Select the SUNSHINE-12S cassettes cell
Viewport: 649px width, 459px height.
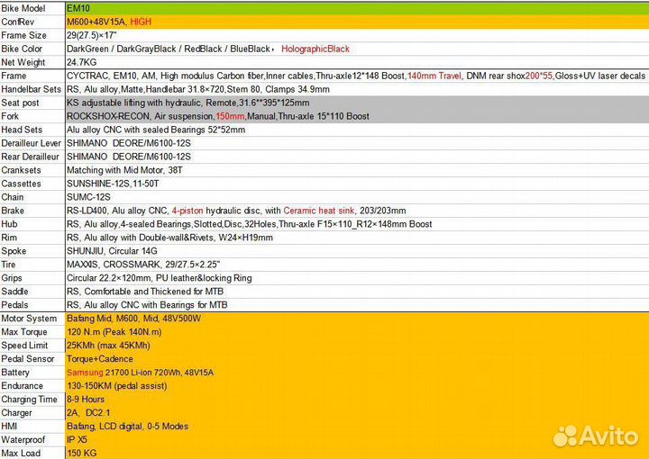[356, 184]
